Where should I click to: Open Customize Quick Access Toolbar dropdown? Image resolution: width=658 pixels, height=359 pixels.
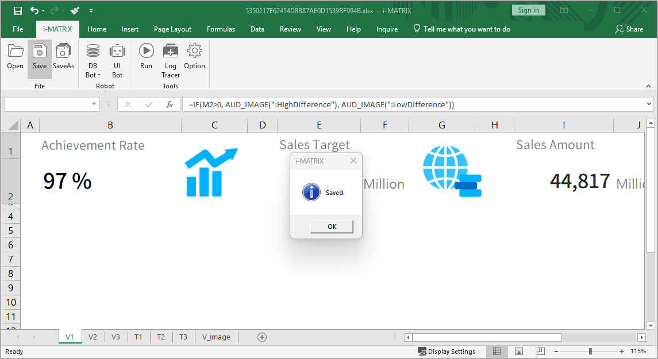tap(91, 10)
